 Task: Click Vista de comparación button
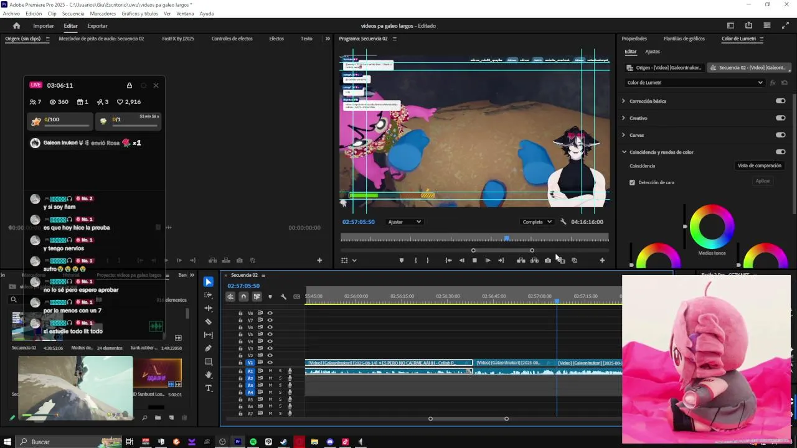point(759,166)
